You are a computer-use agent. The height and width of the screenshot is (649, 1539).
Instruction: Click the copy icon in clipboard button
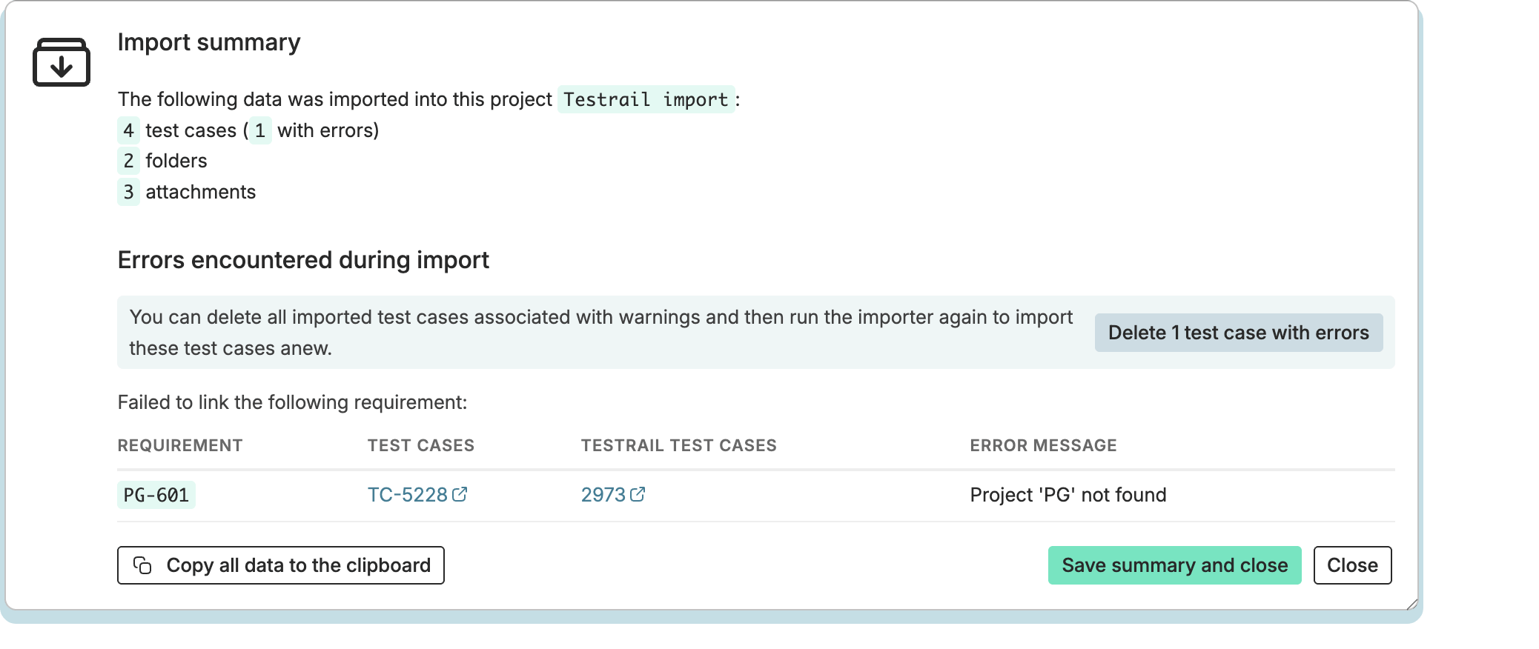142,565
